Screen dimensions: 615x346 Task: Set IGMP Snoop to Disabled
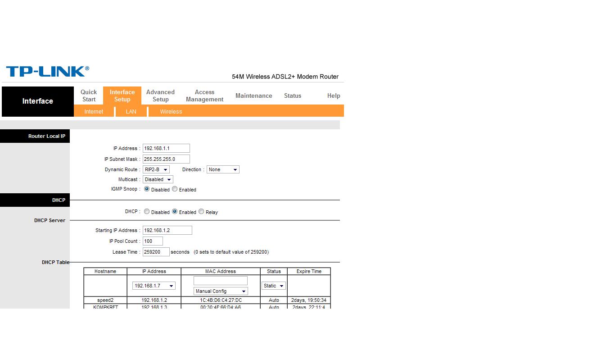coord(147,189)
